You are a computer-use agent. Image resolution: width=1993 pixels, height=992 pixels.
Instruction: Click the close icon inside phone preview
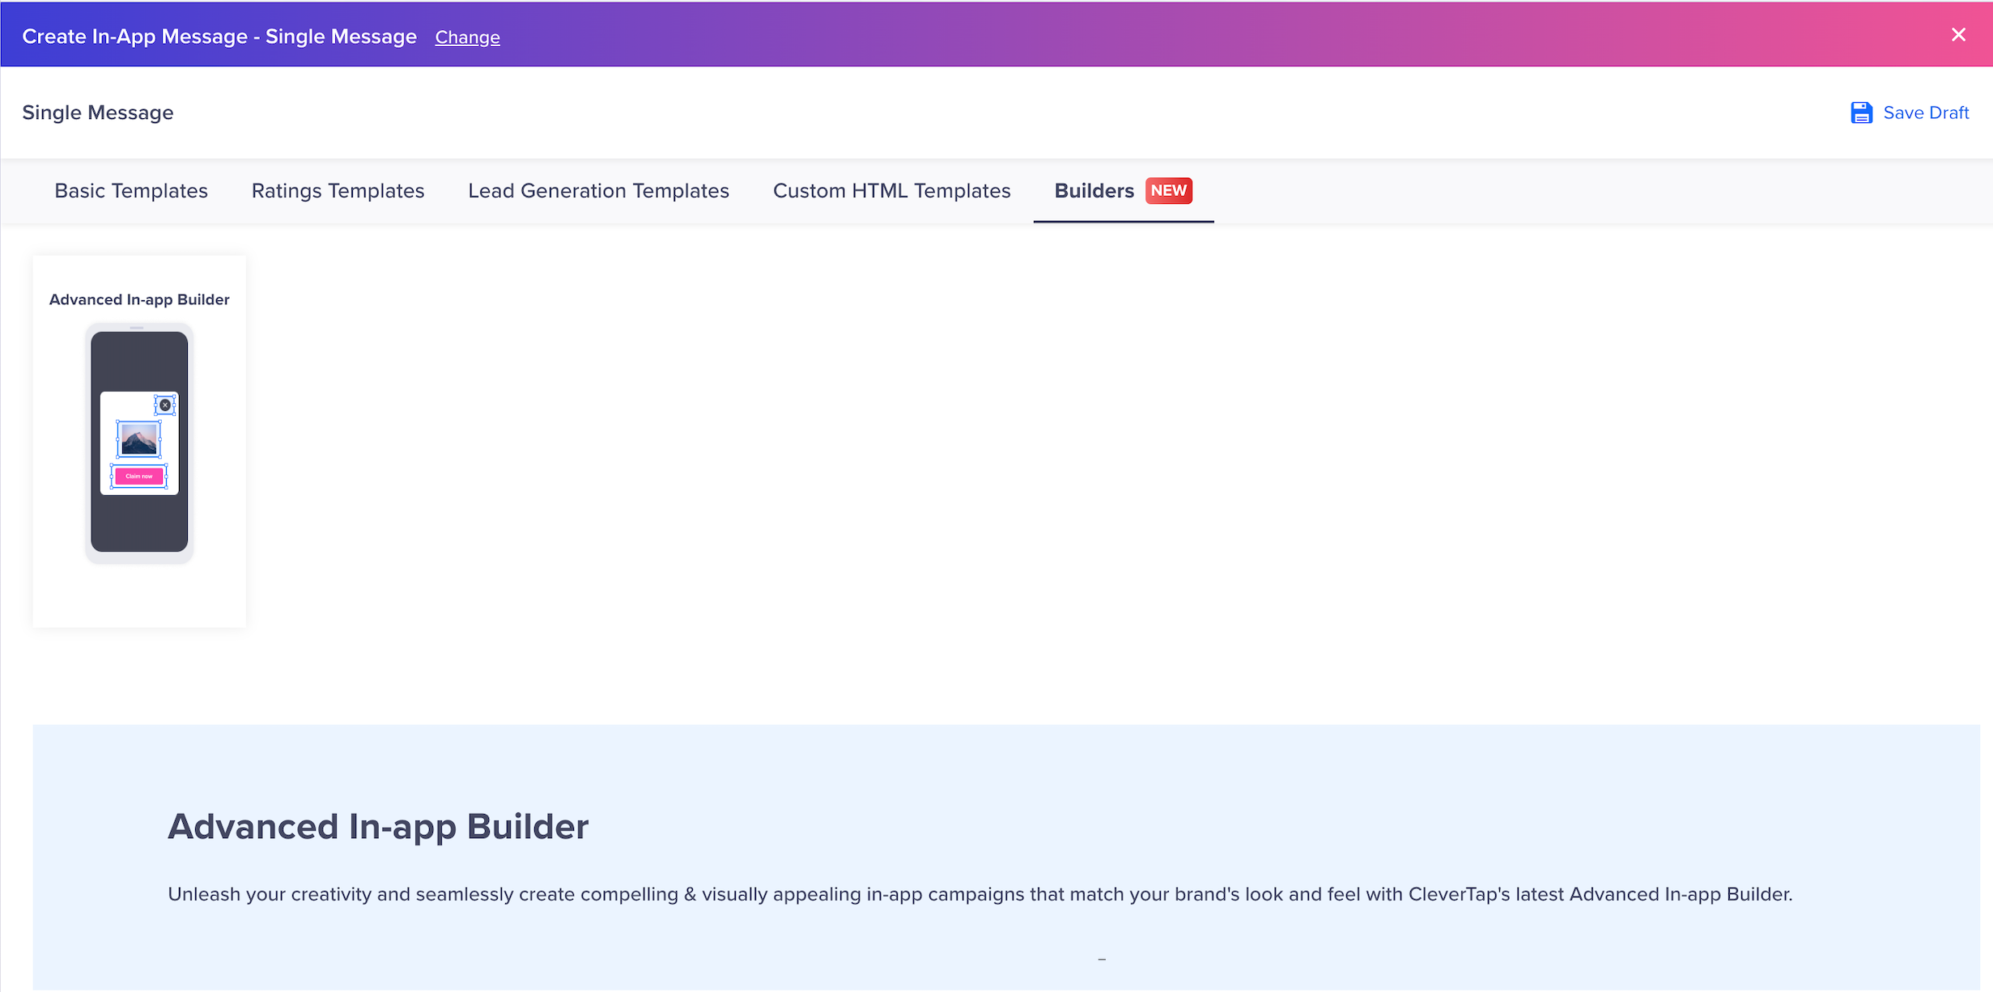point(165,405)
